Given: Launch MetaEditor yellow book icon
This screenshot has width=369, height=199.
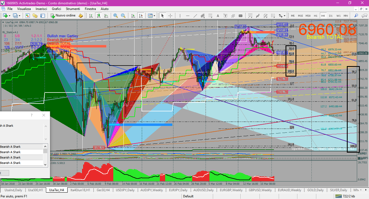Looking at the screenshot, I should [x=80, y=16].
